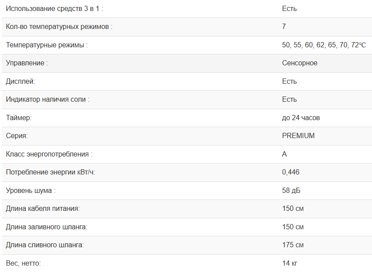Click the 'Длина заливного шланга' label
Viewport: 372px width, 274px height.
point(47,227)
